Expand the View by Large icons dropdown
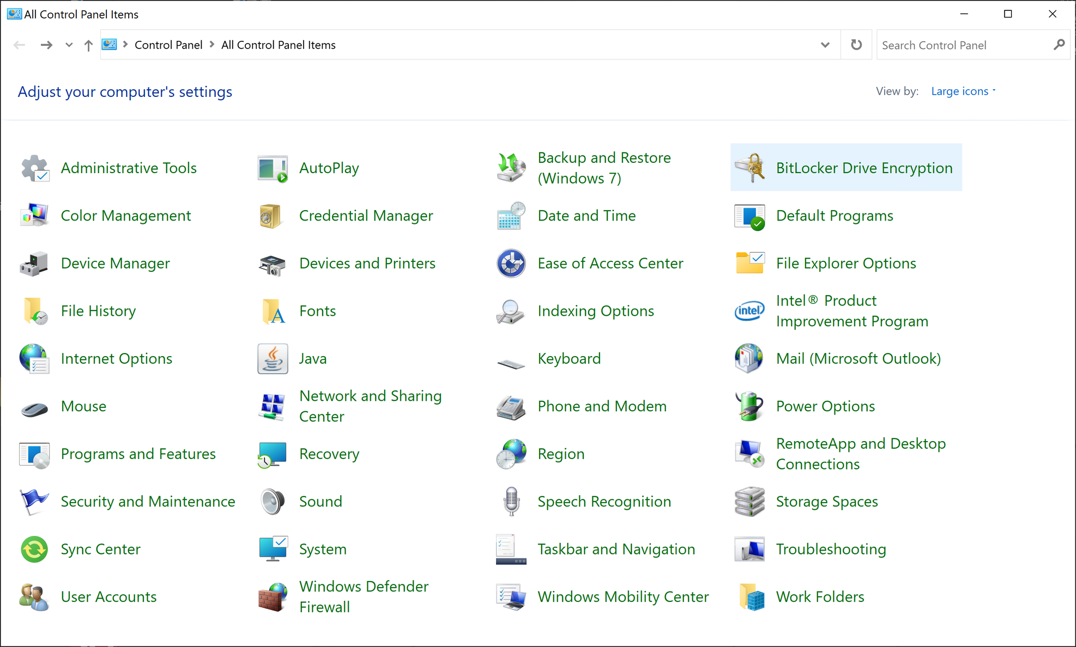This screenshot has height=647, width=1076. click(963, 91)
